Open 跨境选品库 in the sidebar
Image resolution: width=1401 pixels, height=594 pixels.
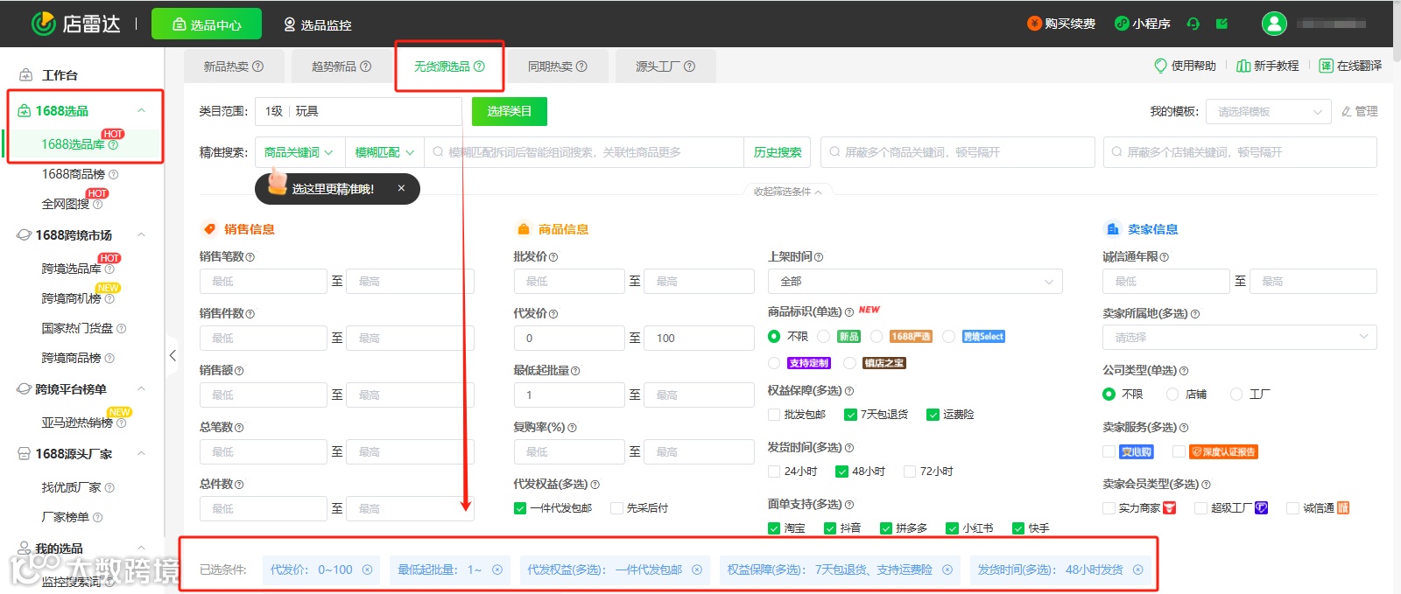72,269
